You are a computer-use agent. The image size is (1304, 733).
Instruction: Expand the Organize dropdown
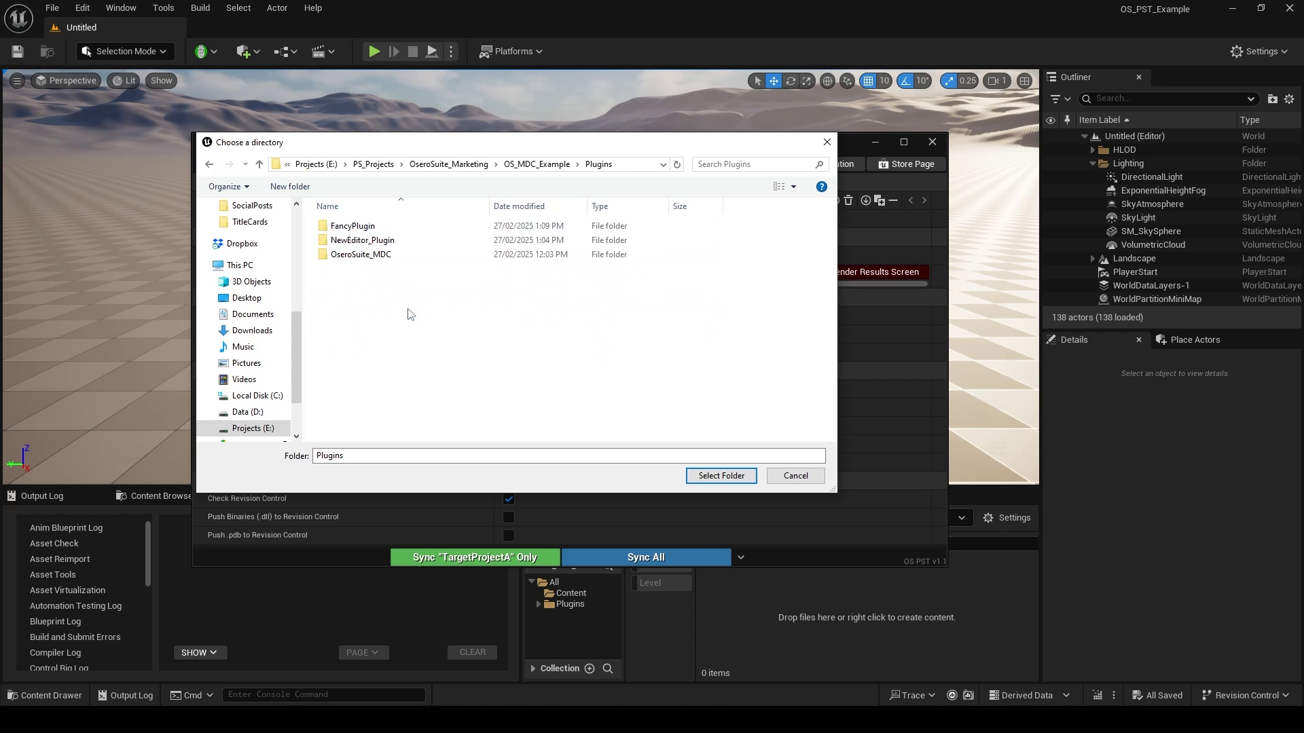click(x=229, y=187)
